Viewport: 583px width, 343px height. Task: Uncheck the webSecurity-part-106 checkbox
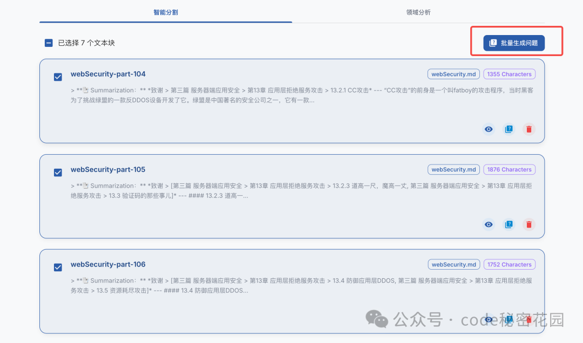(58, 267)
